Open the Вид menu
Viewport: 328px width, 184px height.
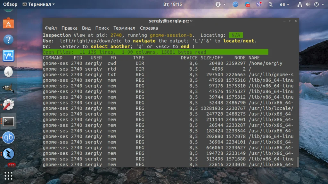tap(86, 28)
